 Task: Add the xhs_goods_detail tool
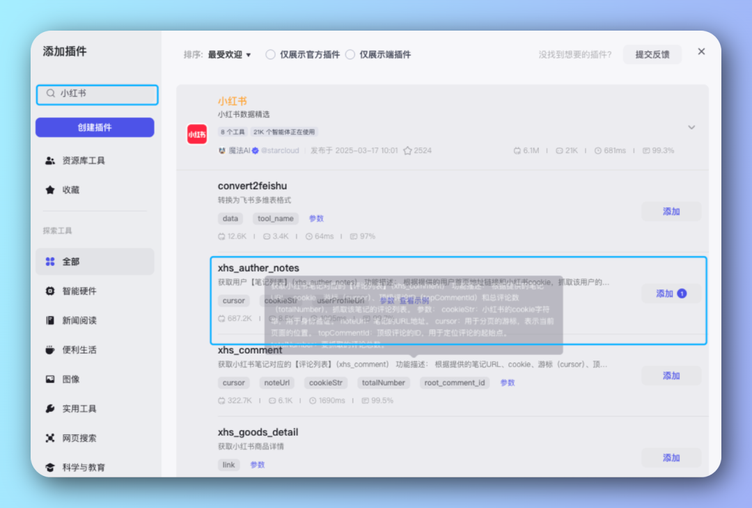(x=671, y=458)
